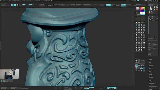Screen dimensions: 160x90
Task: Expand the Subtool Extract section
Action: coord(149,56)
